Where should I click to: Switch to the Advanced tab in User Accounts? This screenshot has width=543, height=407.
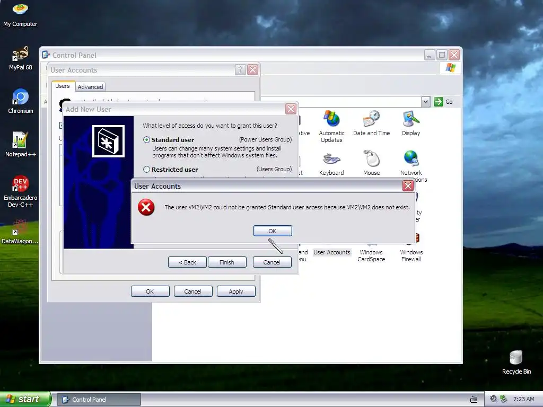pos(90,87)
